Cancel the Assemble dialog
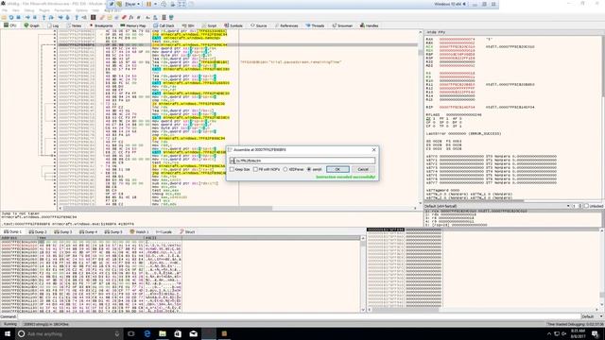 363,169
